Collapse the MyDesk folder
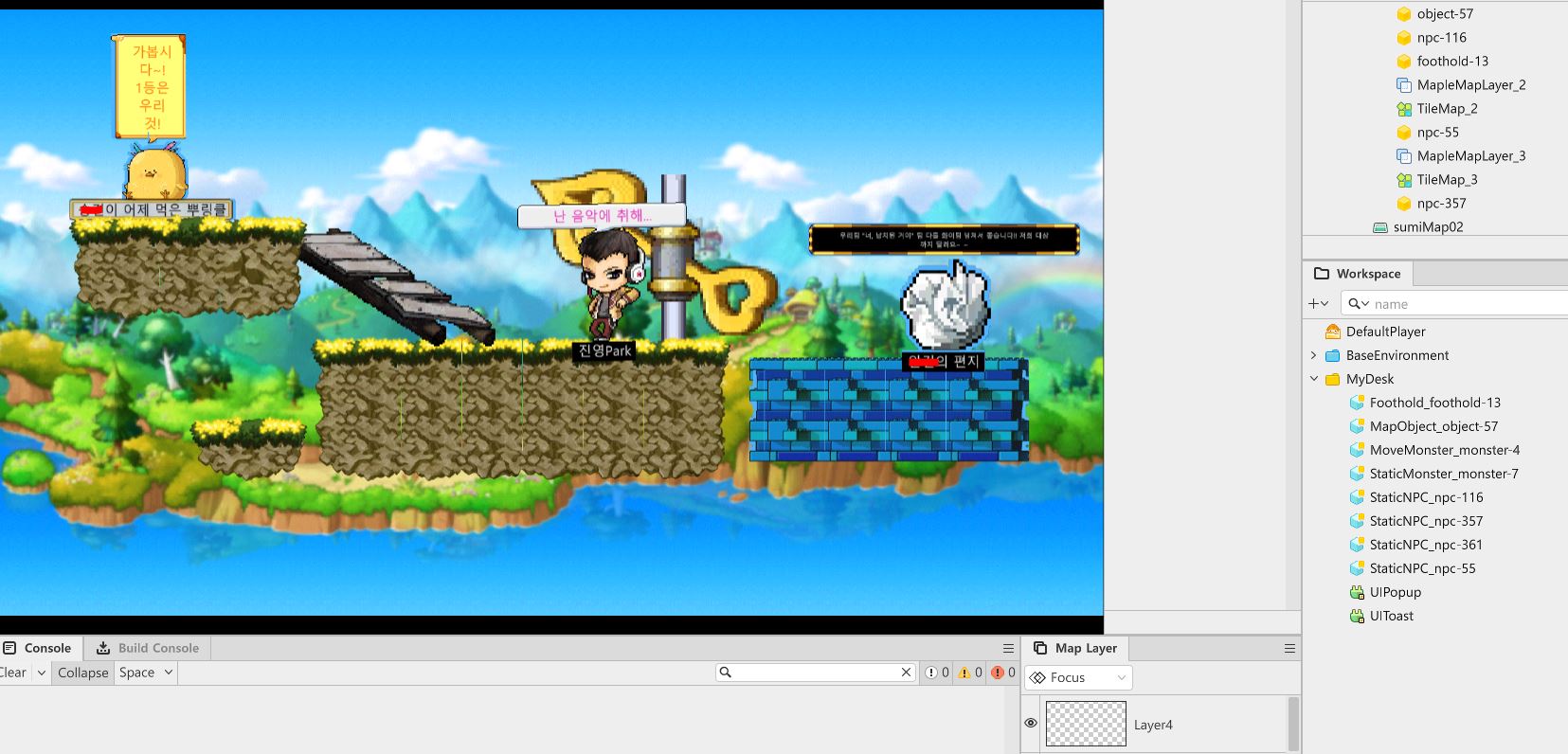The height and width of the screenshot is (754, 1568). coord(1313,379)
